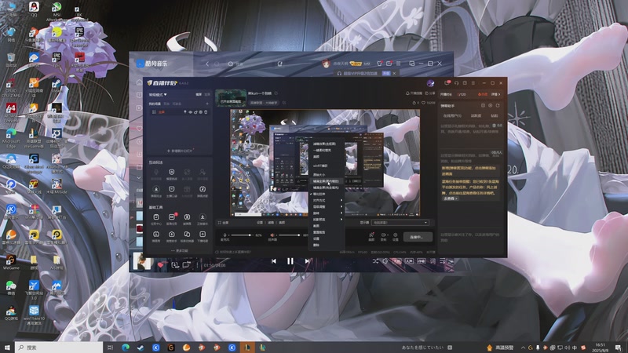
Task: Click the 录制 record icon below the preview
Action: (383, 236)
